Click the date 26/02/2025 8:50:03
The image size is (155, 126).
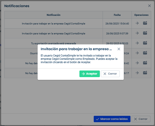pos(117,43)
